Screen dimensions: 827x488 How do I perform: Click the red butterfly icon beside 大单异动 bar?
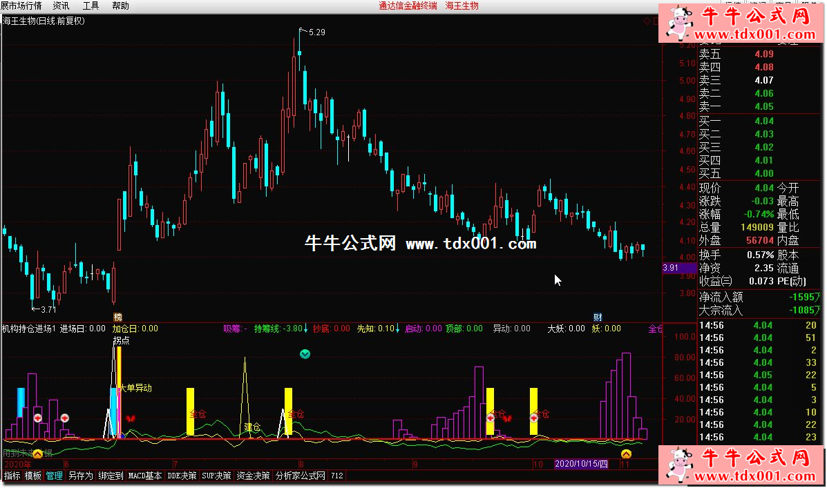click(x=131, y=418)
